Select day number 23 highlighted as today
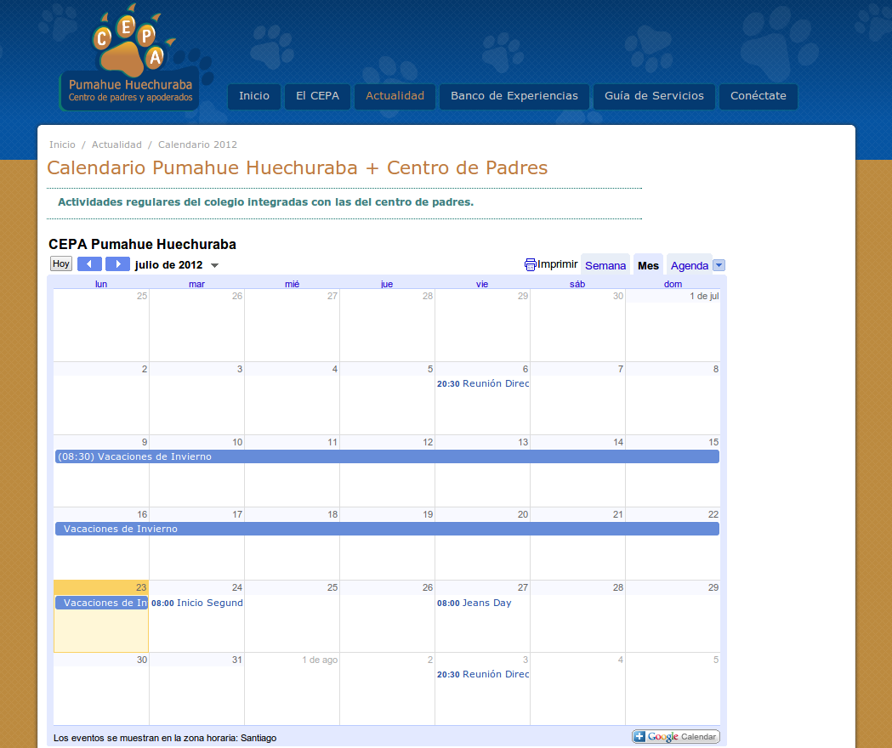Viewport: 892px width, 748px height. pyautogui.click(x=141, y=587)
